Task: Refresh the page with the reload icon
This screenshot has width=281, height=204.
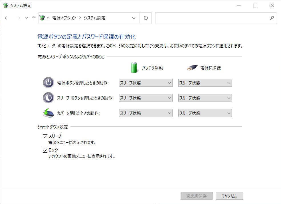Action: pos(146,18)
